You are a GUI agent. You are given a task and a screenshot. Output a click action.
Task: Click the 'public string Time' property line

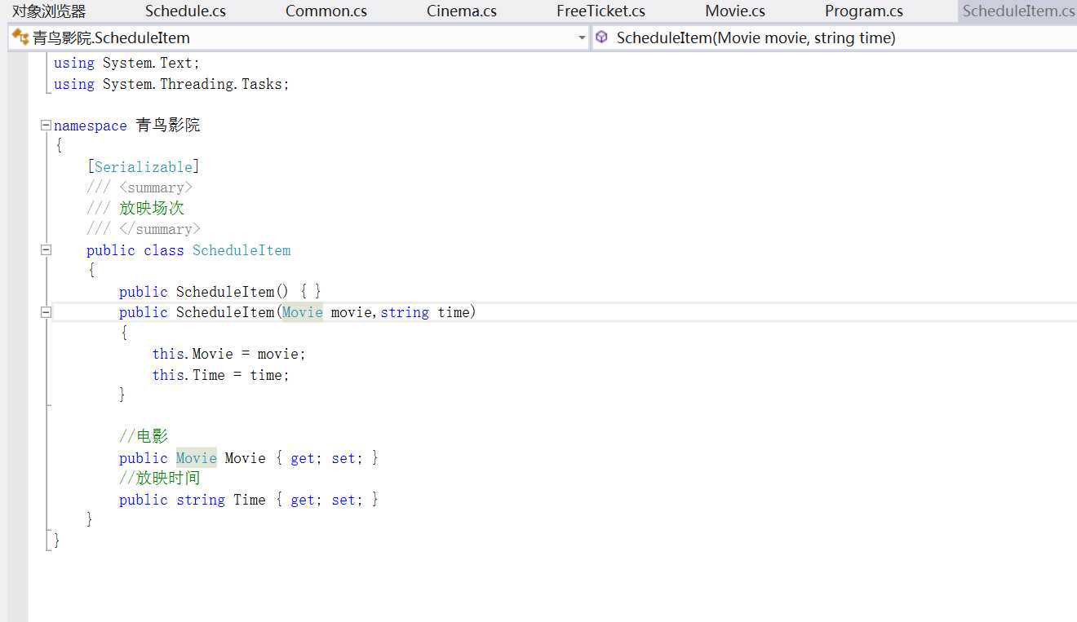click(x=249, y=500)
